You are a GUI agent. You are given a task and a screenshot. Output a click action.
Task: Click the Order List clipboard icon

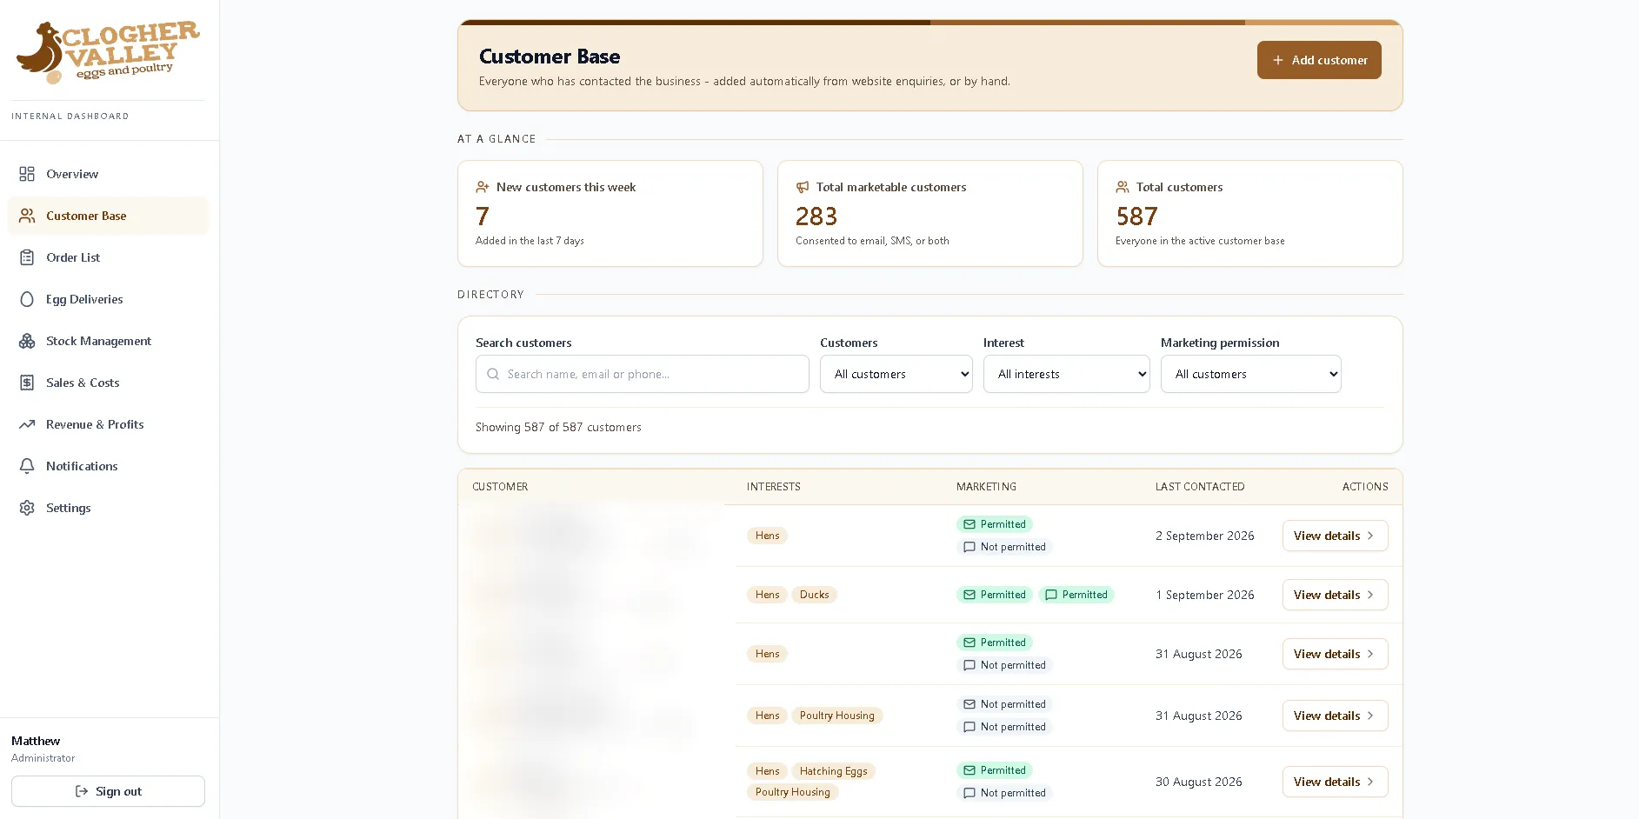pos(27,257)
